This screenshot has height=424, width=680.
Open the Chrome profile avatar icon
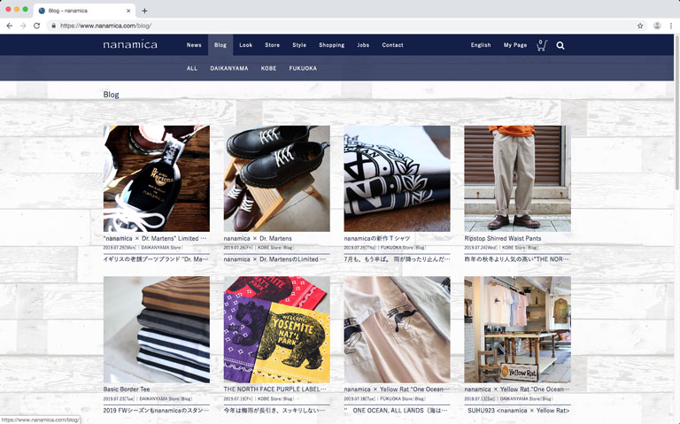(x=657, y=26)
